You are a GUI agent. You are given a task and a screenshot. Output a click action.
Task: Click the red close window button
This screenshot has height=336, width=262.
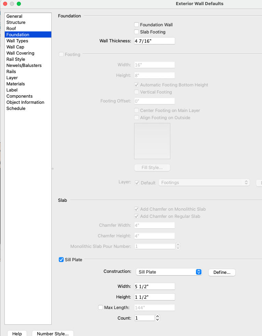coord(5,3)
